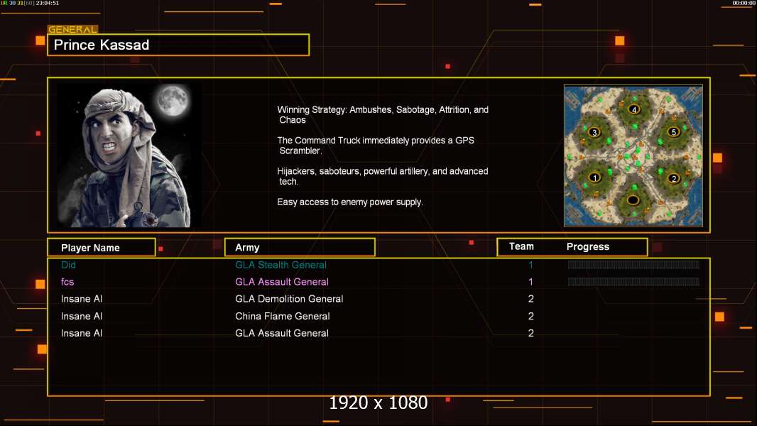The width and height of the screenshot is (757, 426).
Task: Click Insane AI in the white GLA Assault General row
Action: [x=82, y=333]
